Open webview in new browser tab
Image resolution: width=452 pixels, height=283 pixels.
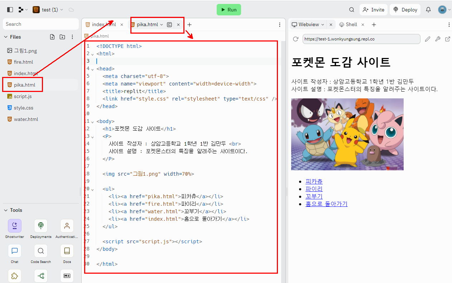(x=448, y=39)
